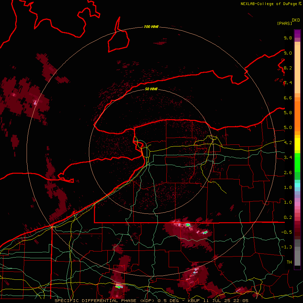
Task: Pick the pink band beside 1.0
Action: (x=297, y=204)
